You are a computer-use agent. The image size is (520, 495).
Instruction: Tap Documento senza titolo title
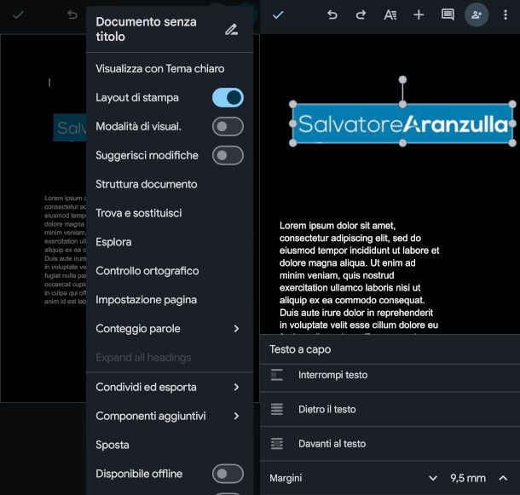tap(146, 29)
